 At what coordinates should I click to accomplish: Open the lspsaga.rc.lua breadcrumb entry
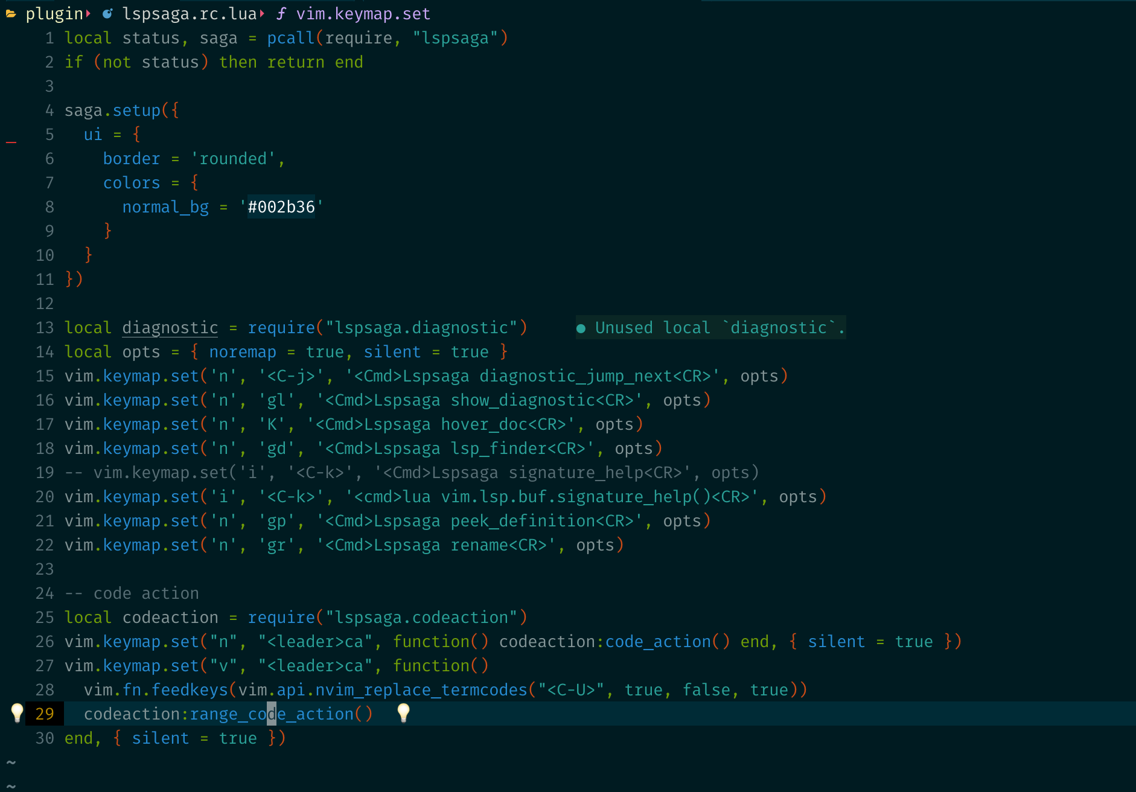[190, 13]
